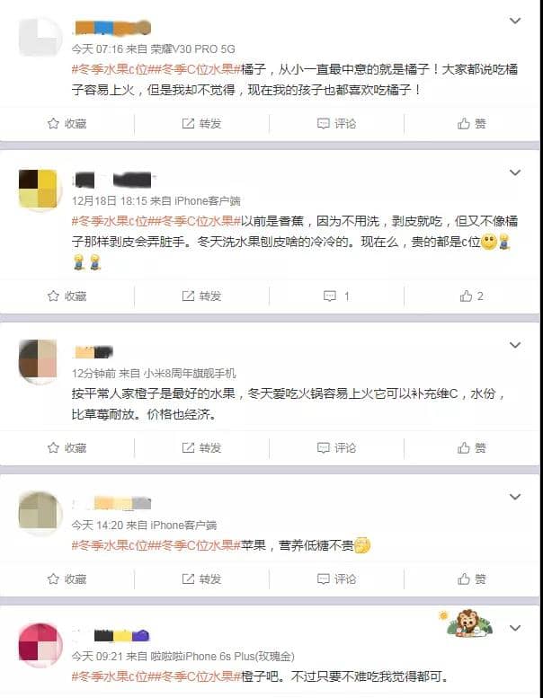
Task: Expand chevron on 12分钟前 post
Action: pos(515,345)
